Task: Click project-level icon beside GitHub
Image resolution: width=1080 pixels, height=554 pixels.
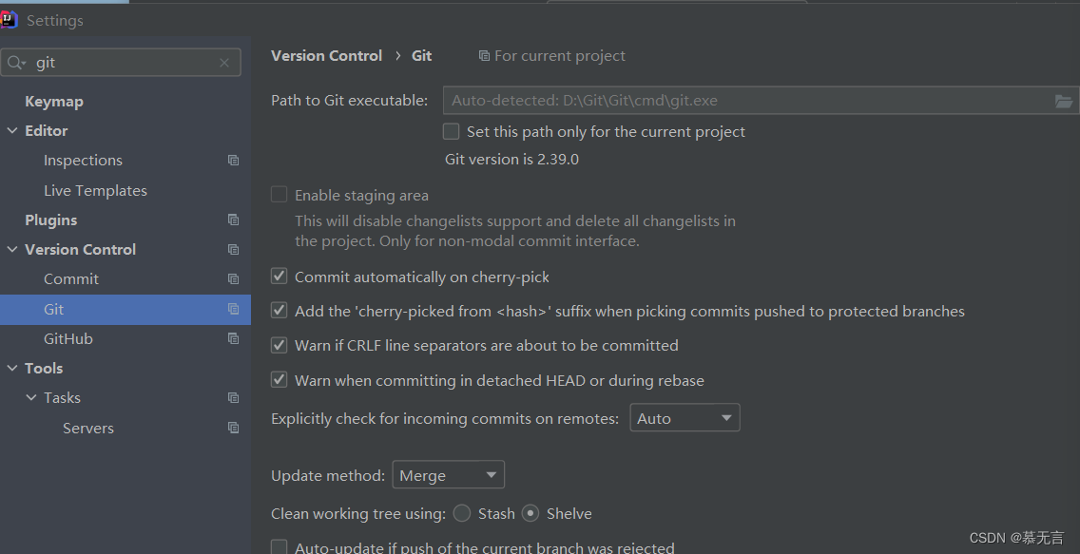Action: click(234, 338)
